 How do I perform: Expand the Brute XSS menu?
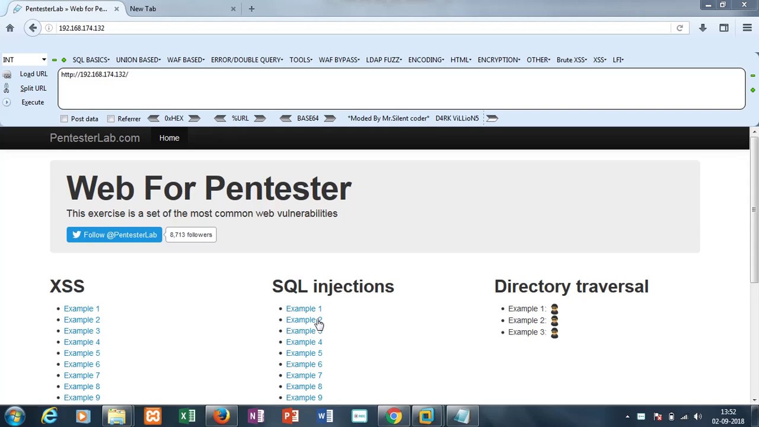(572, 60)
